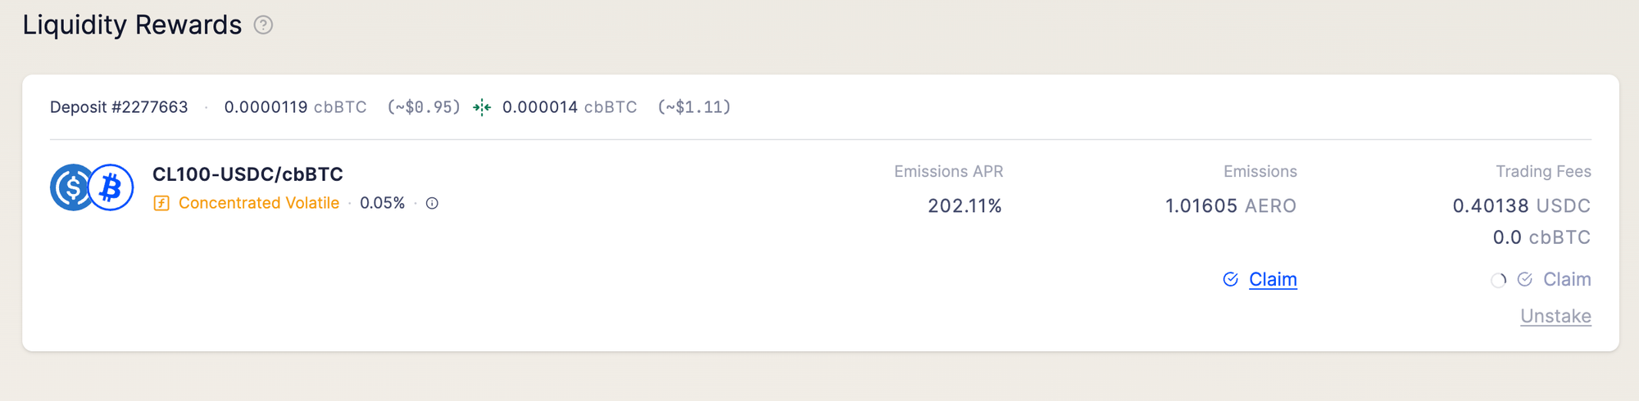Open the info icon beside 0.05% fee
The image size is (1639, 401).
(x=432, y=203)
